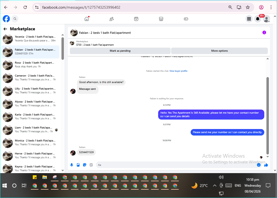Bookmark this page with the star

248,7
